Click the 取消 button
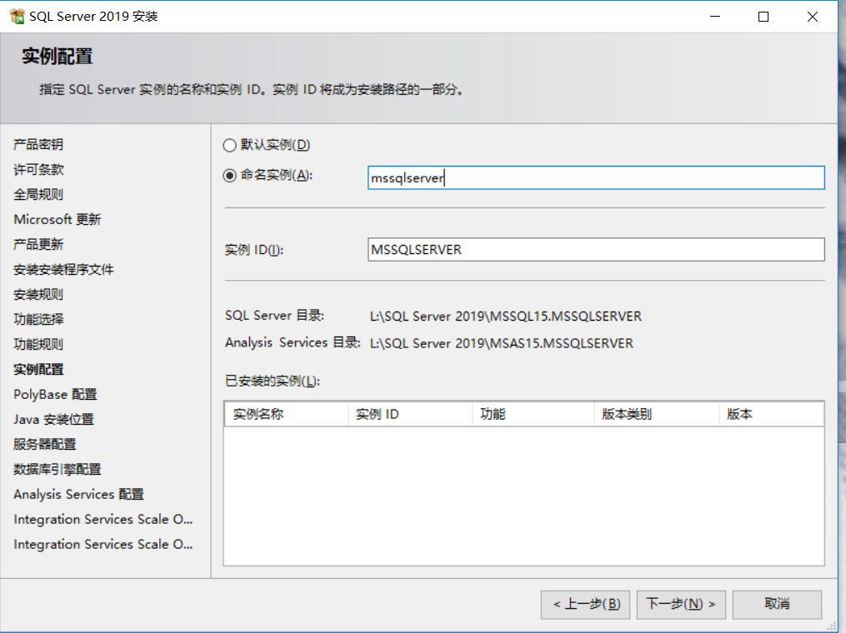846x633 pixels. coord(777,605)
